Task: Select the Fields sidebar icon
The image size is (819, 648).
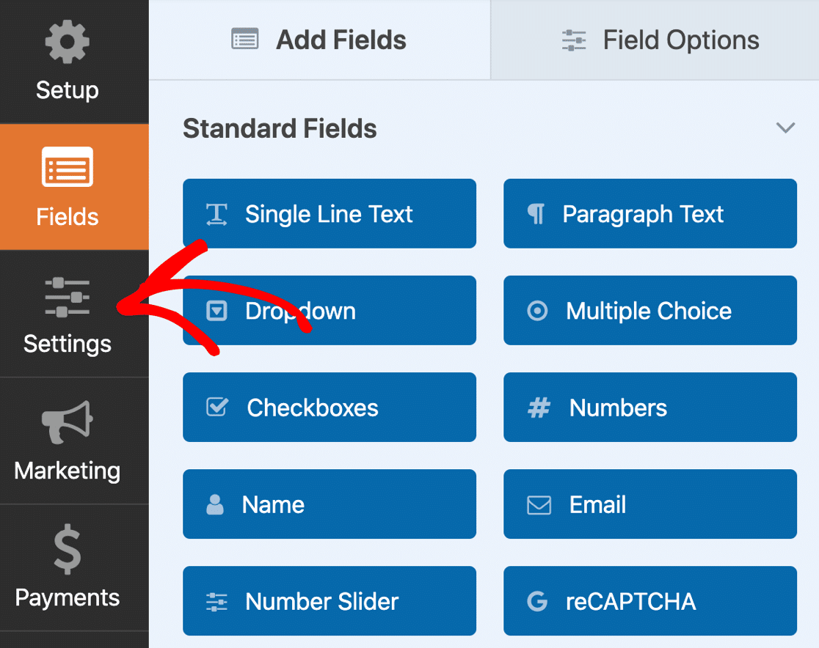Action: pyautogui.click(x=67, y=166)
